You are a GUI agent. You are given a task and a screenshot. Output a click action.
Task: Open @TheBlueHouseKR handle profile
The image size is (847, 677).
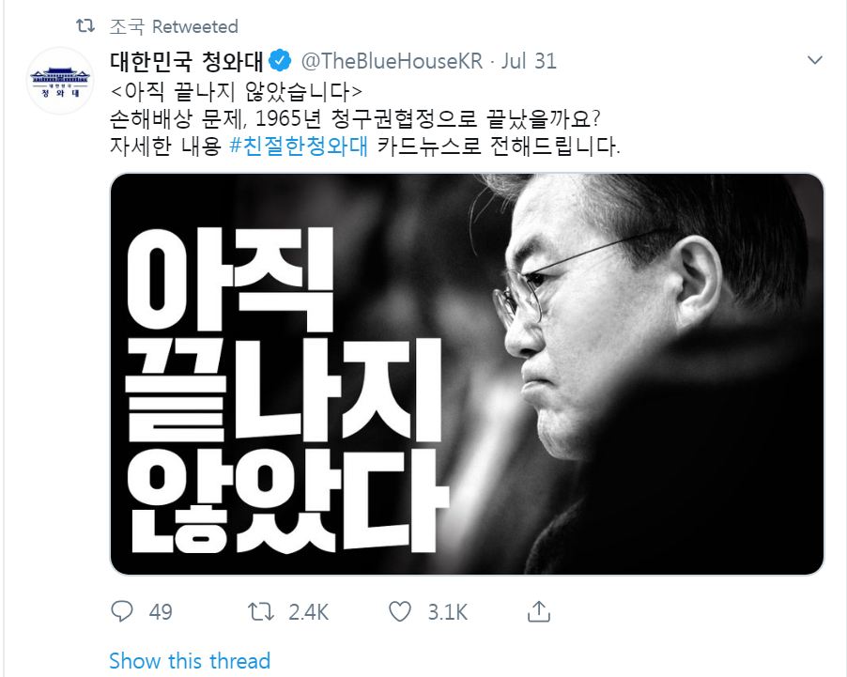(392, 61)
